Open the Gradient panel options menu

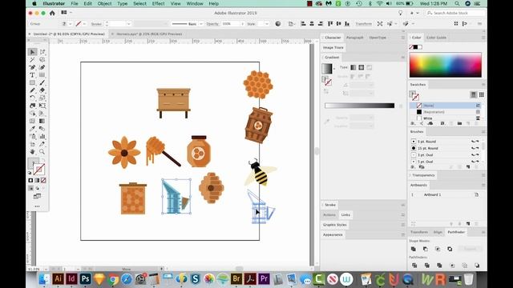402,58
